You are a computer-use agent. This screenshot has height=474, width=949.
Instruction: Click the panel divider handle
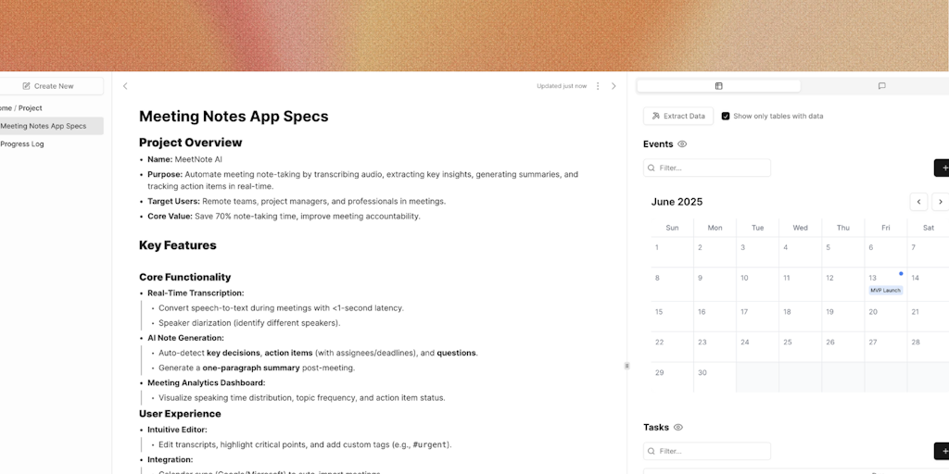pos(627,366)
